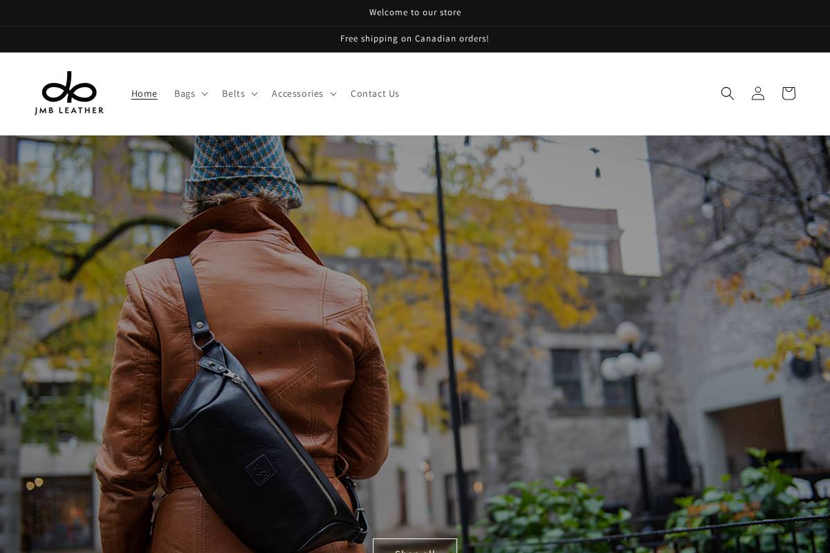Click the Free shipping announcement banner
Viewport: 830px width, 553px height.
tap(415, 39)
